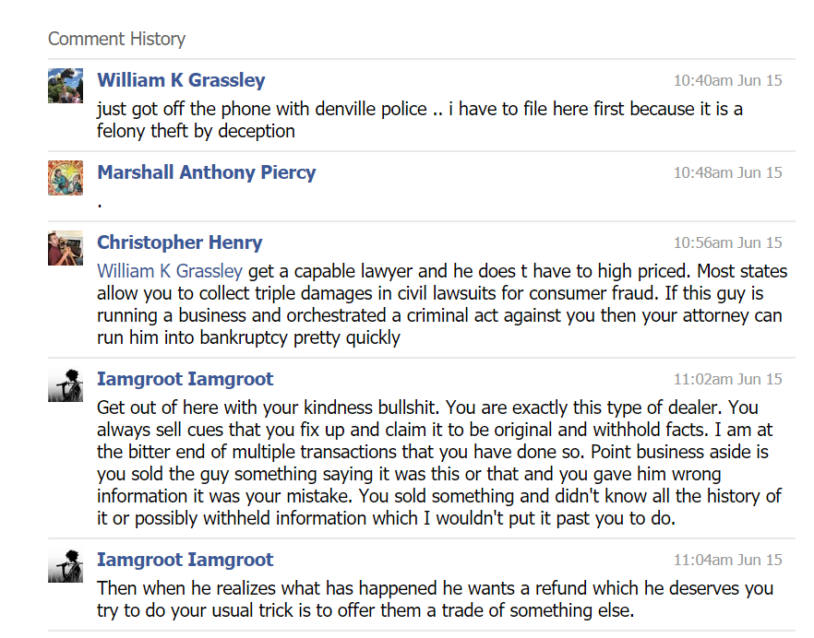Click the William K Grassley mention in Christopher's comment
This screenshot has height=638, width=814.
pyautogui.click(x=170, y=271)
